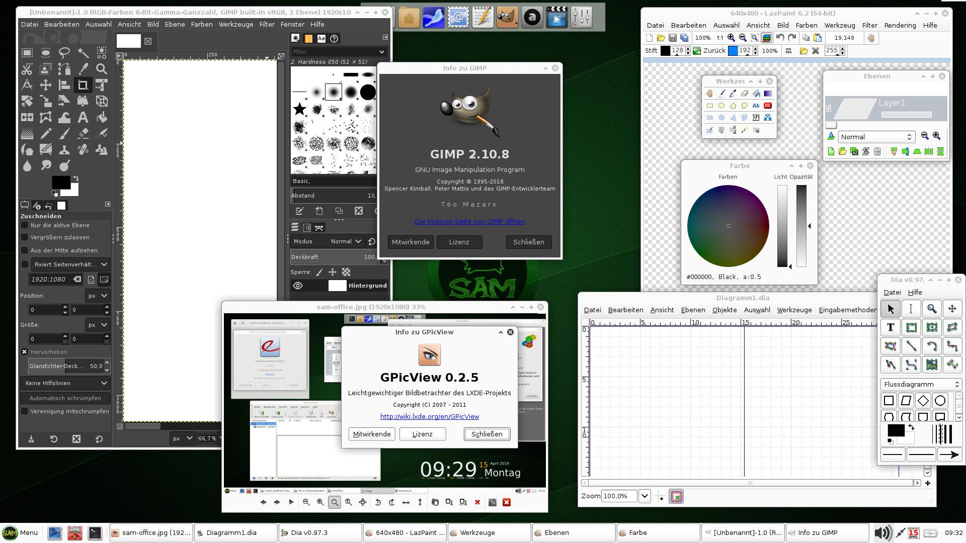This screenshot has width=966, height=543.
Task: Choose the Magnify tool in Dia toolbox
Action: point(931,309)
